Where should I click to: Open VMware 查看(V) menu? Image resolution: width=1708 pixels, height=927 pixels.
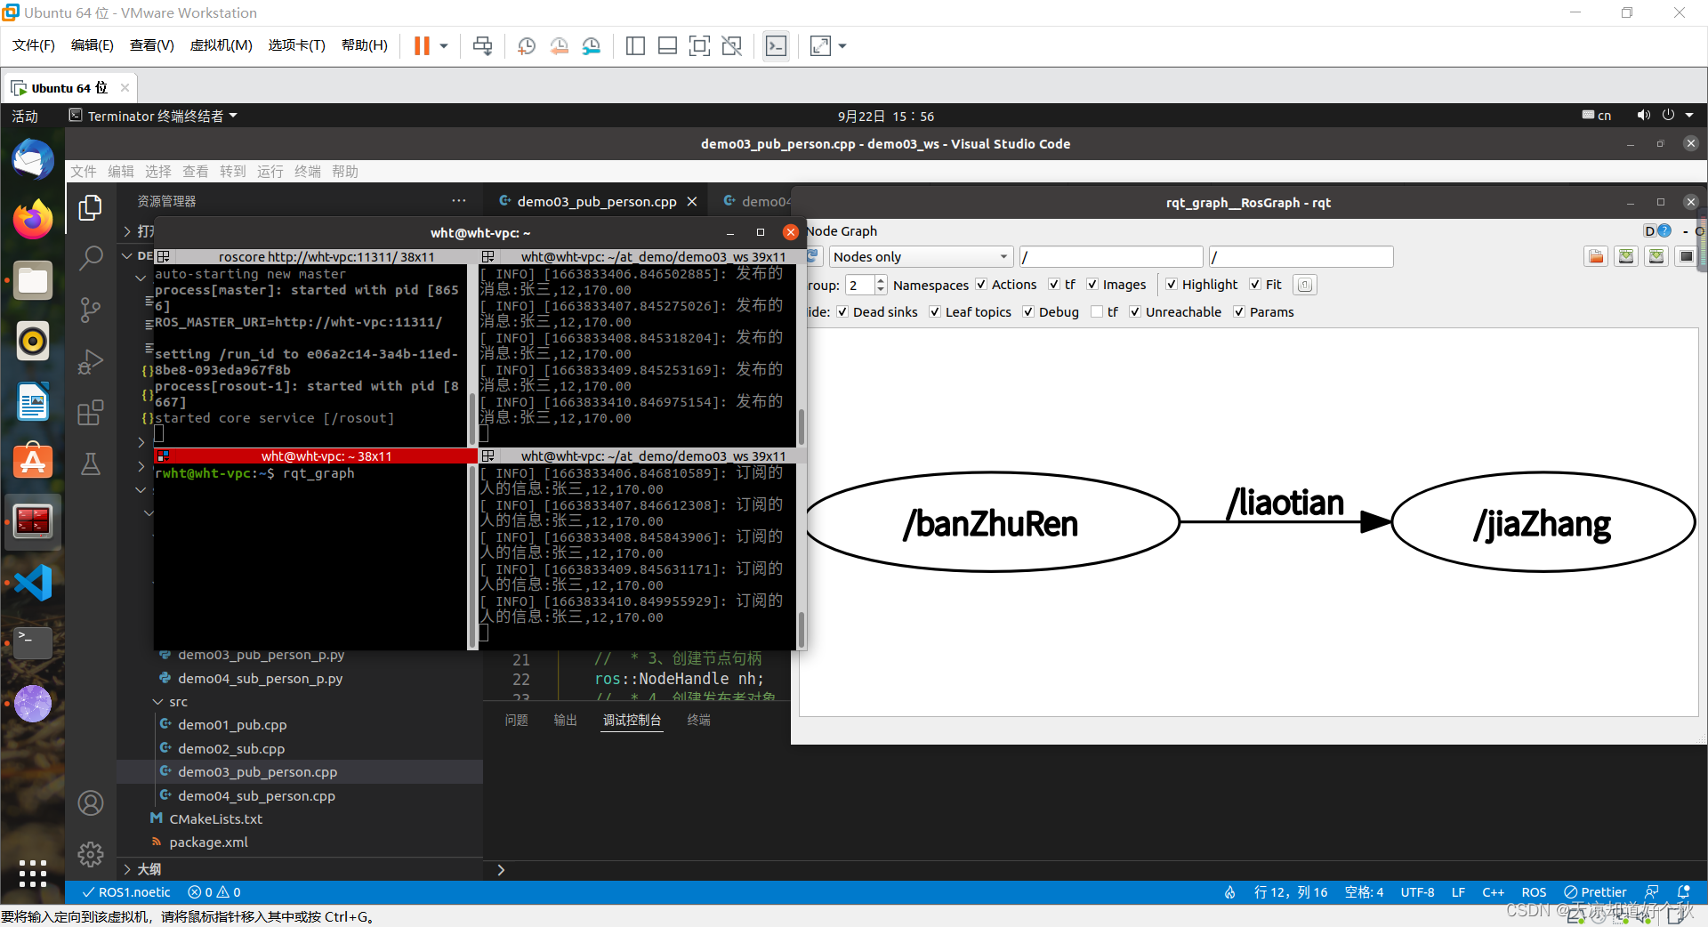point(151,45)
